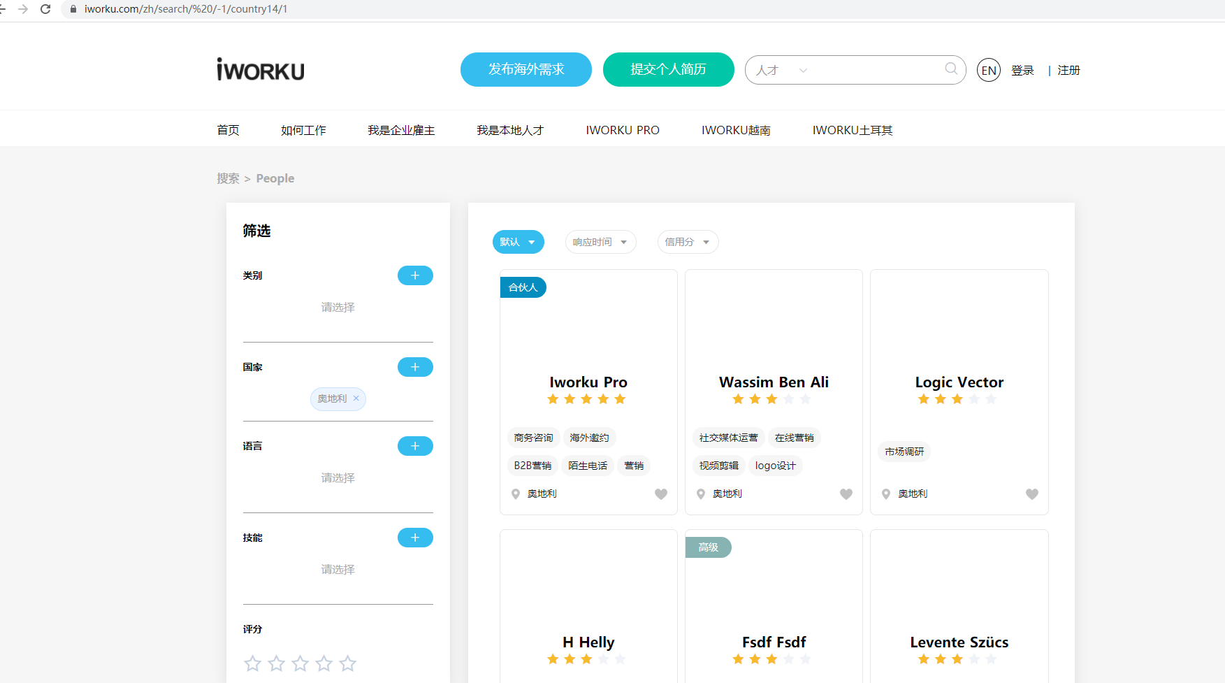Open the 如何工作 menu item
Image resolution: width=1225 pixels, height=683 pixels.
point(303,130)
